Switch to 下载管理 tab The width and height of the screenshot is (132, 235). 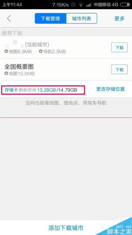coord(51,19)
